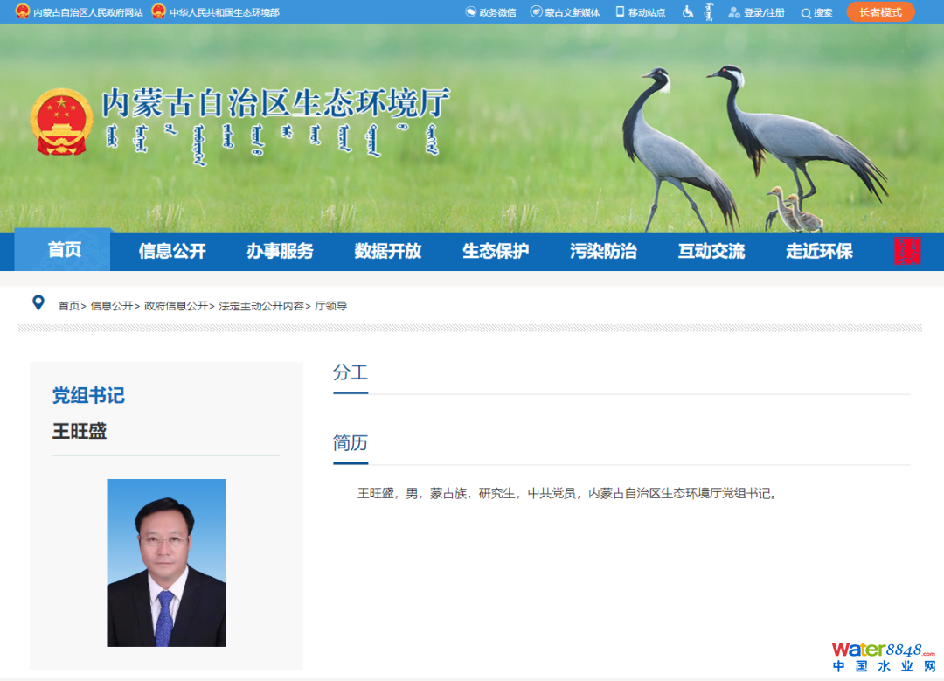The width and height of the screenshot is (944, 681).
Task: Open 蒙古文新媒体 link
Action: tap(566, 12)
